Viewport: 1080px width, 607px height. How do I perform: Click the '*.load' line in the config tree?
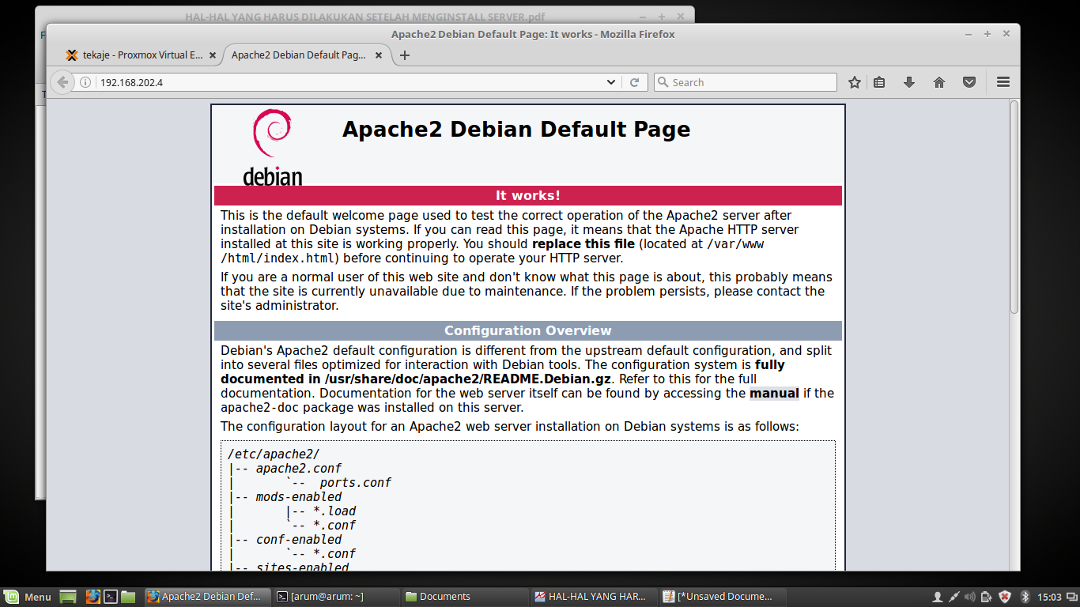click(334, 511)
